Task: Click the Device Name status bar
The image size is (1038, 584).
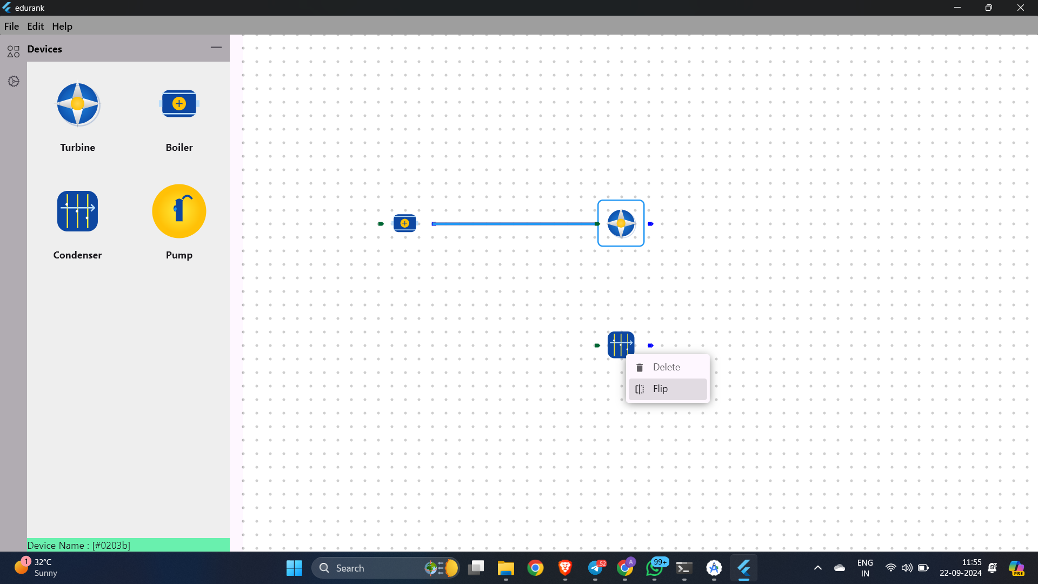Action: point(128,545)
